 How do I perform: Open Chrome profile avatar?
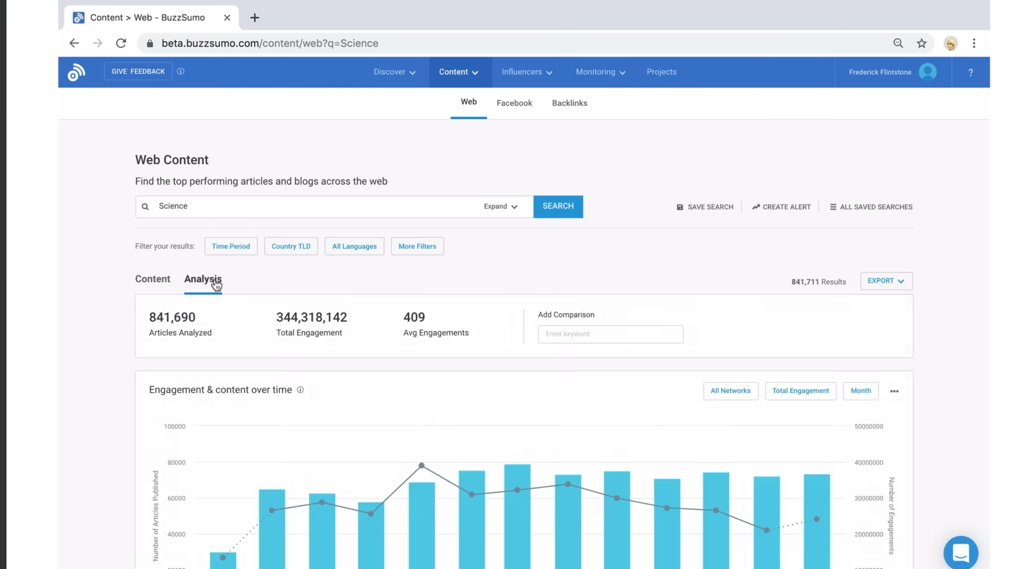[x=950, y=44]
